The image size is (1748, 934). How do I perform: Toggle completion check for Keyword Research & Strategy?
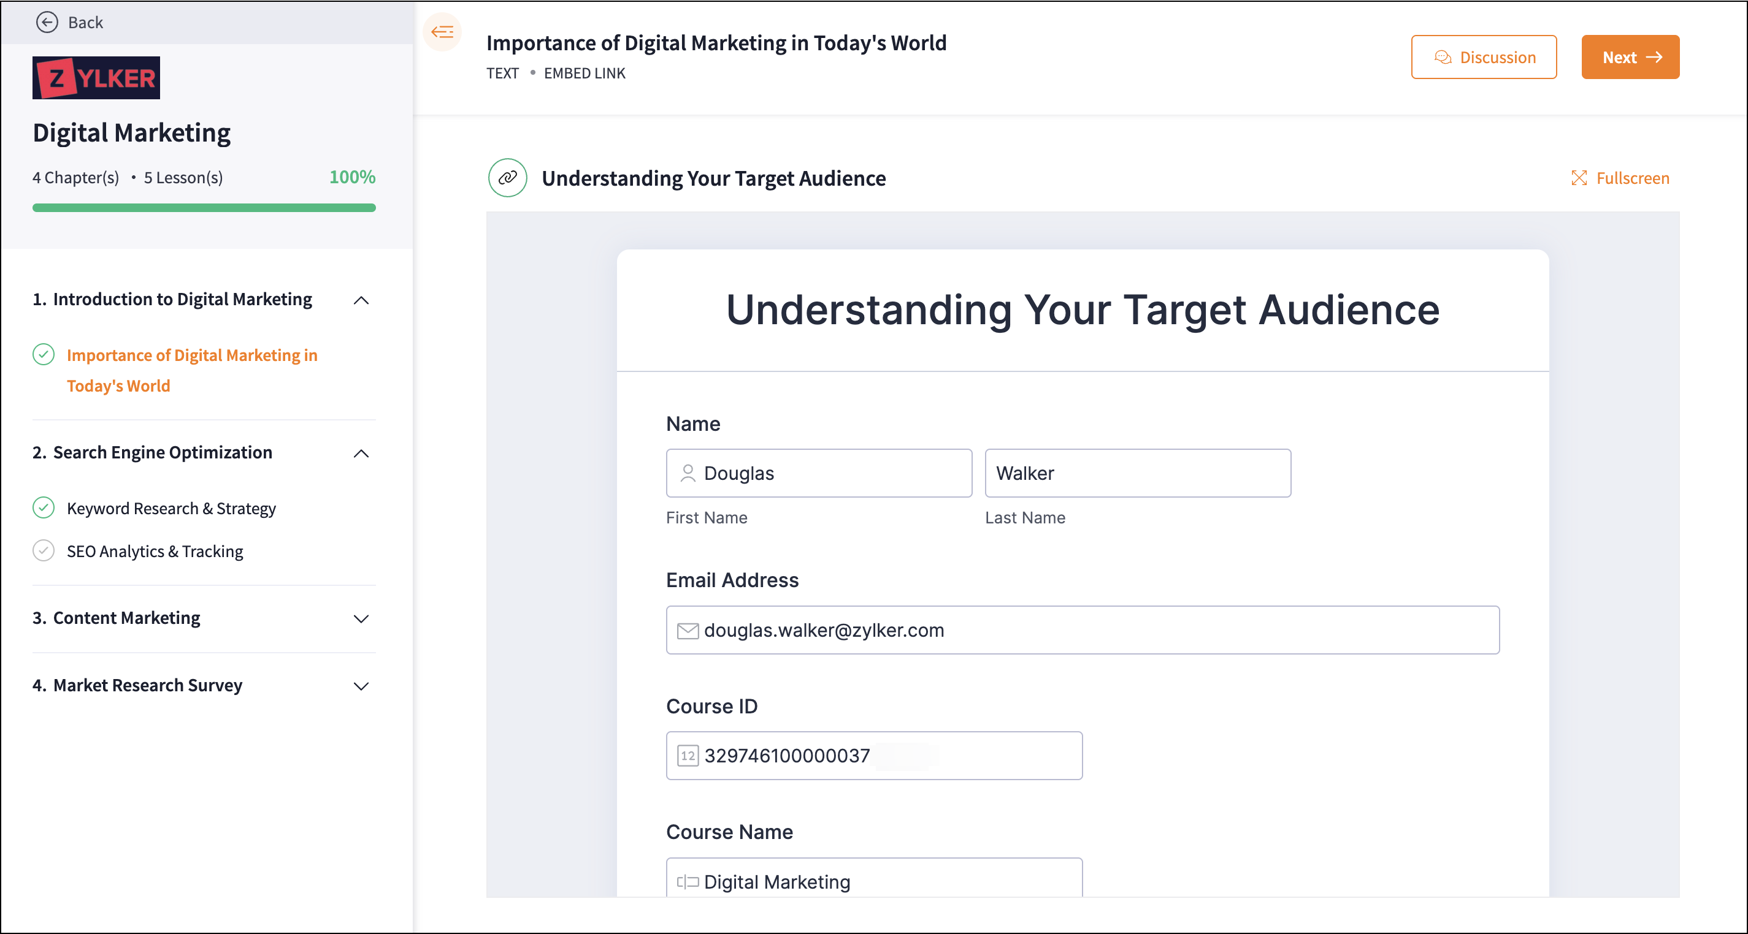[44, 508]
